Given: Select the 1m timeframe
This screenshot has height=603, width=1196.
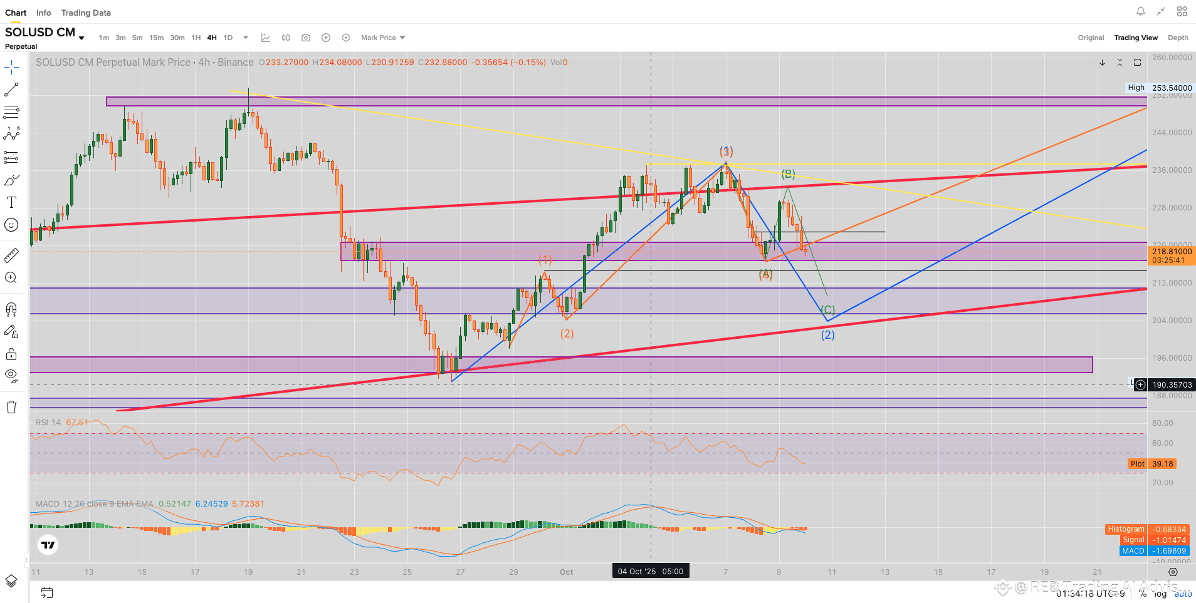Looking at the screenshot, I should [x=103, y=38].
